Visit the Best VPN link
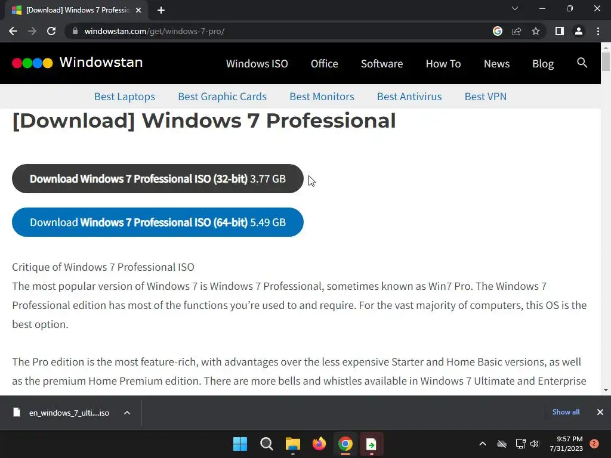The width and height of the screenshot is (611, 458). [x=486, y=97]
